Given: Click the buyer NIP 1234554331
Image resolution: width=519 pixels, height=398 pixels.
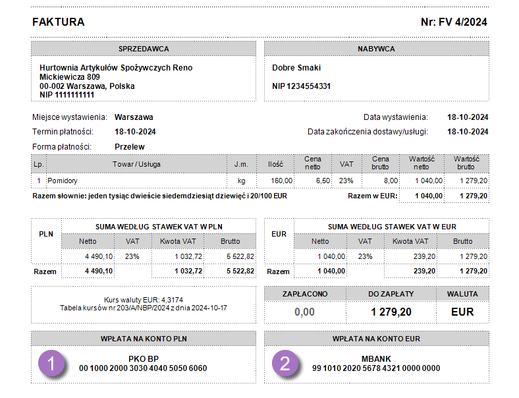Looking at the screenshot, I should (x=301, y=86).
